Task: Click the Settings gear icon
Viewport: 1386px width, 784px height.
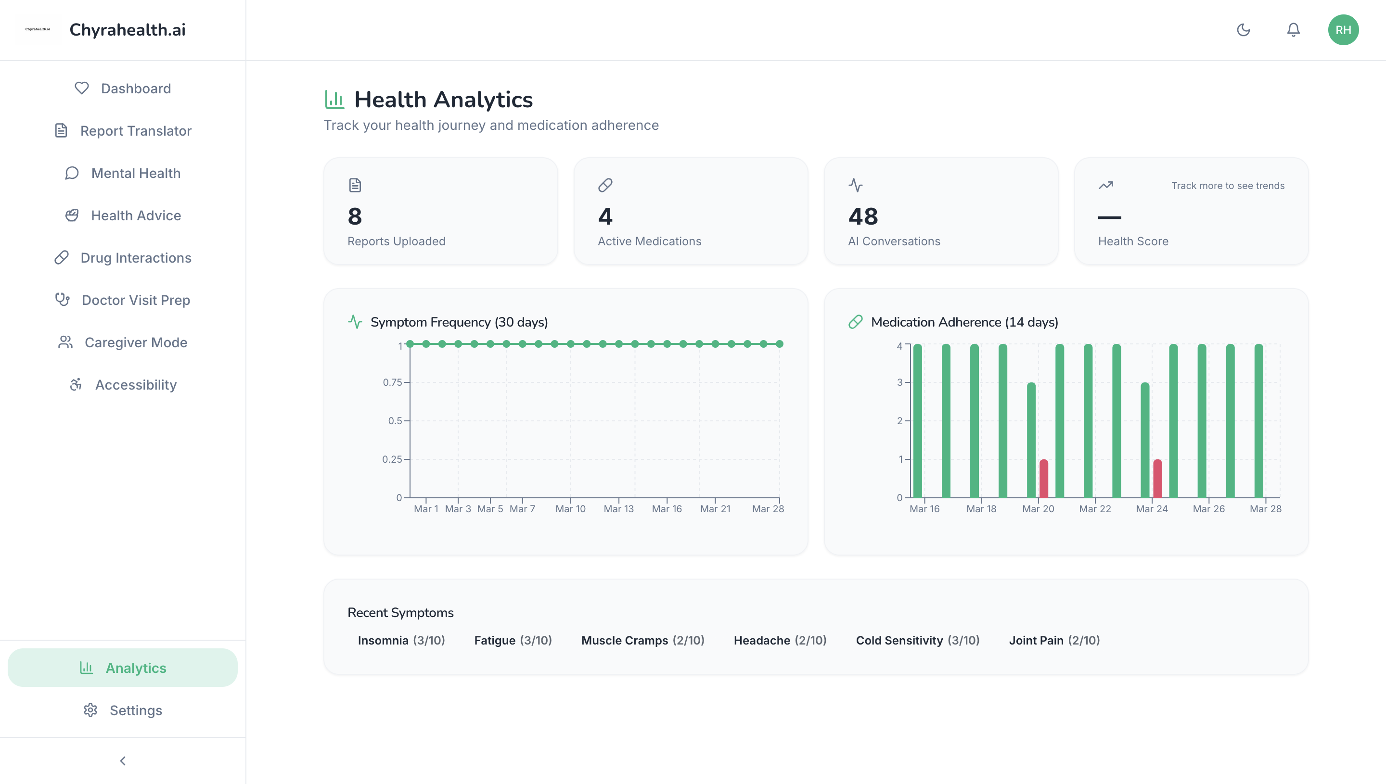Action: click(x=90, y=710)
